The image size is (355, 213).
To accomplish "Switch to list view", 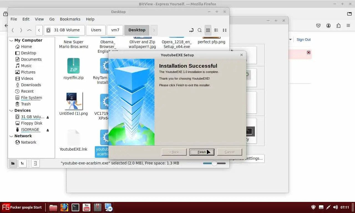I will 216,30.
